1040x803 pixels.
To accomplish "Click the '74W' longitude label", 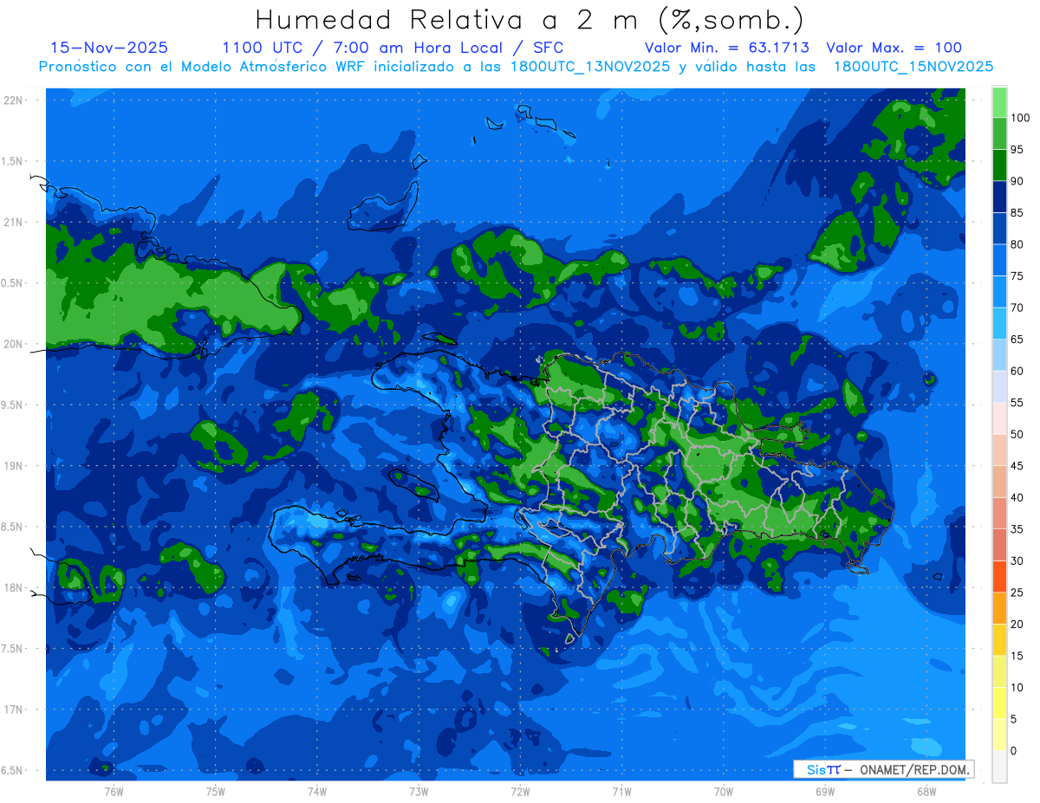I will [x=316, y=791].
